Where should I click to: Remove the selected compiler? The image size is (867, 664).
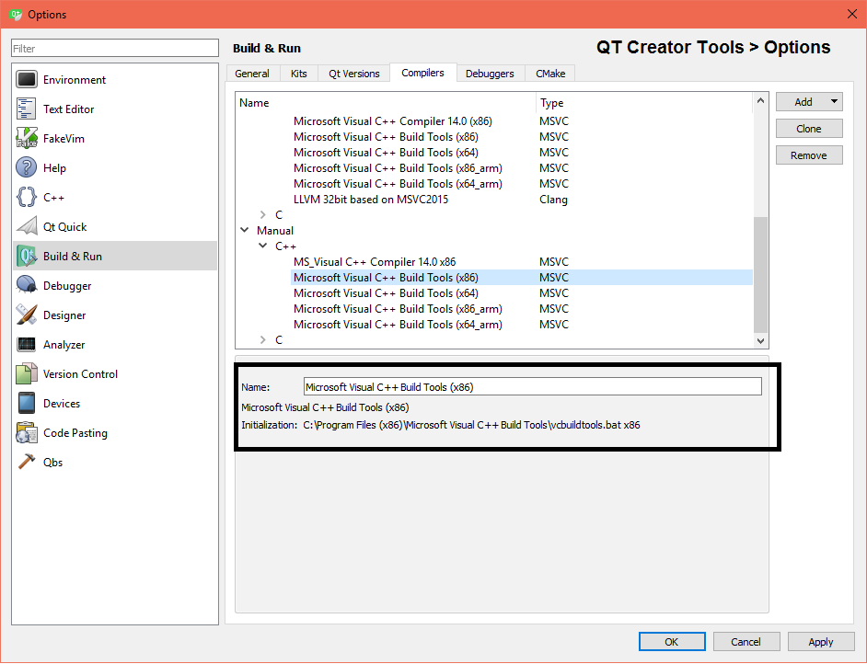[809, 155]
